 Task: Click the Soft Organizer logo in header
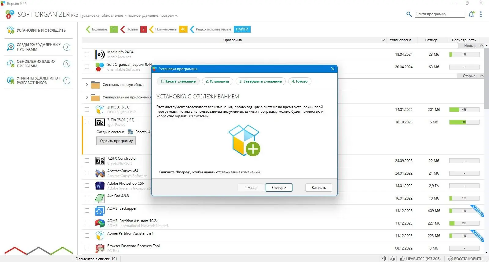coord(10,14)
